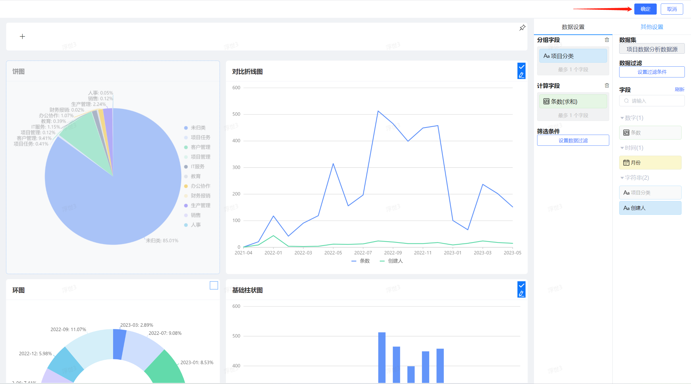The height and width of the screenshot is (384, 691).
Task: Click the 未归类: 85.01% pie label
Action: [162, 240]
